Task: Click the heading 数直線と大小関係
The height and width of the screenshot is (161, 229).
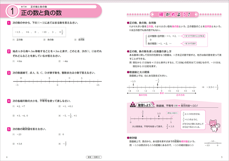Action: point(138,72)
